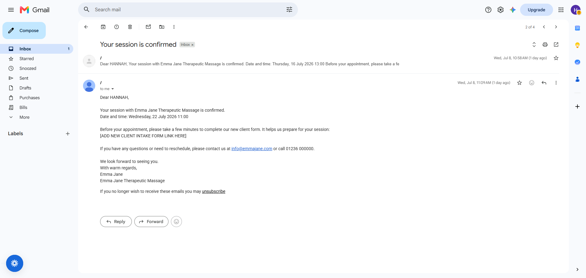This screenshot has width=586, height=278.
Task: Click the sender avatar of 11:09 message
Action: [x=89, y=86]
